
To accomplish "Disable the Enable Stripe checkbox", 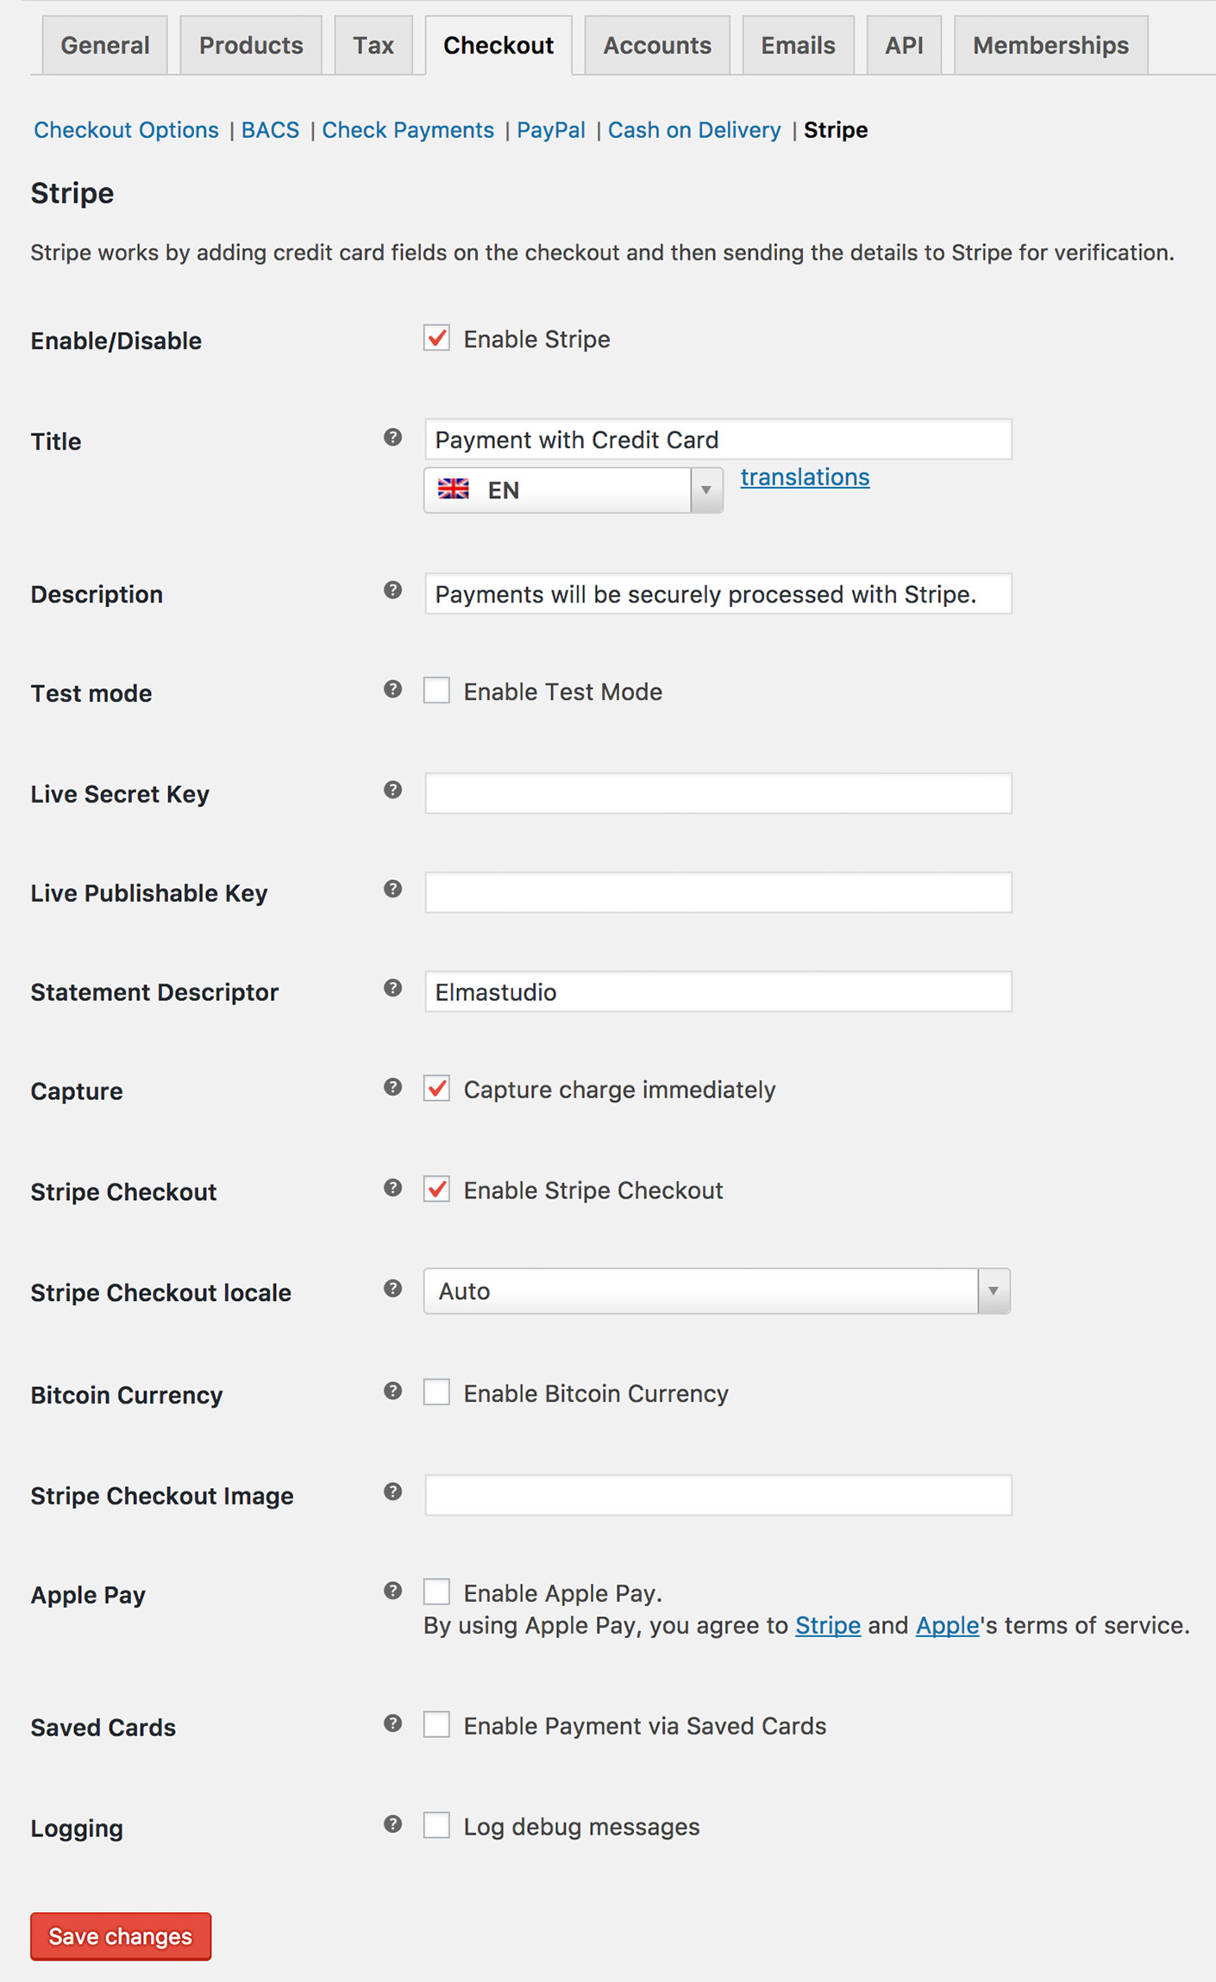I will (436, 338).
